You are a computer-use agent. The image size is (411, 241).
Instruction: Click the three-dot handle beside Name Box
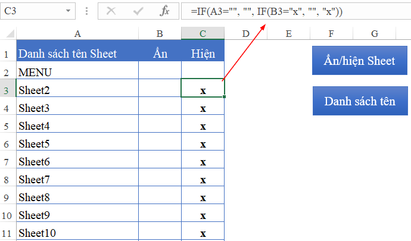coord(87,11)
